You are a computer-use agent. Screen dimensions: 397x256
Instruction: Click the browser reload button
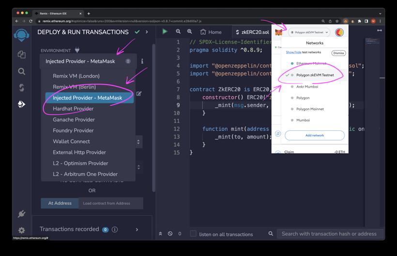31,21
